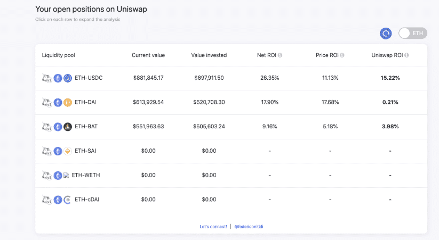Click the BAT token icon
This screenshot has height=240, width=439.
[67, 127]
